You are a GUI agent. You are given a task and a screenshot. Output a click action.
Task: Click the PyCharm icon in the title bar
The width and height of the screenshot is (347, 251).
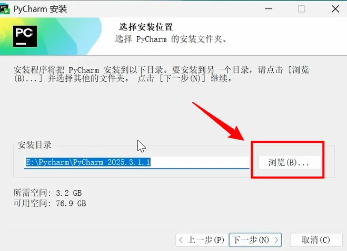coord(4,9)
